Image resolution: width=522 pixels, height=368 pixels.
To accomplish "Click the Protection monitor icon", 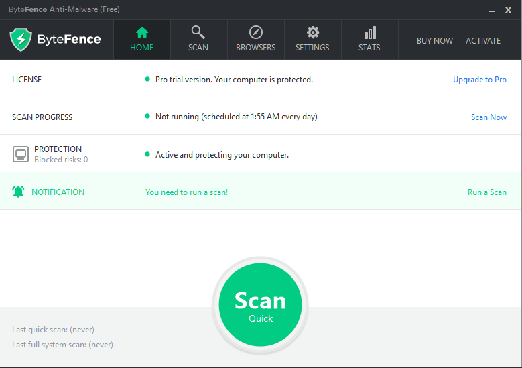I will coord(21,154).
